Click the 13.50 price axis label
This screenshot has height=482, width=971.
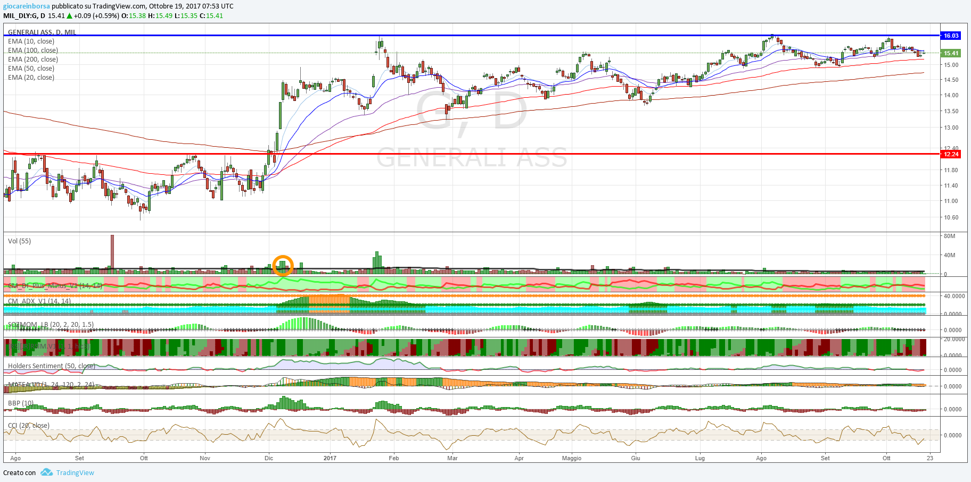[x=951, y=111]
